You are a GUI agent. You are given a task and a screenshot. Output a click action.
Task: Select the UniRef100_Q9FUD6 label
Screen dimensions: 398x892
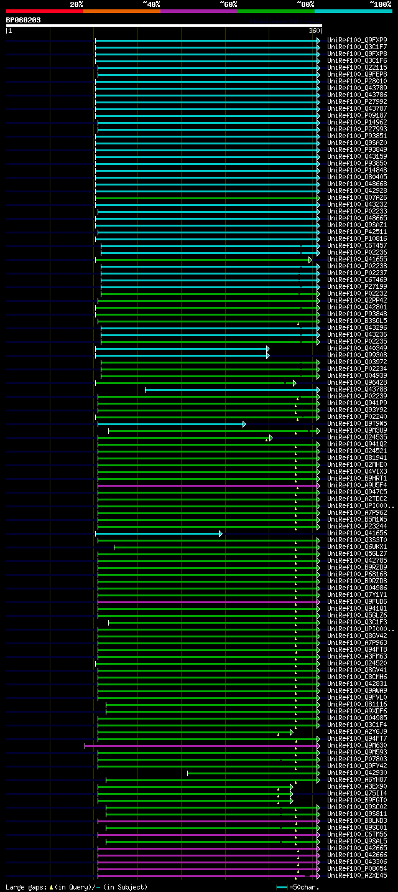358,601
